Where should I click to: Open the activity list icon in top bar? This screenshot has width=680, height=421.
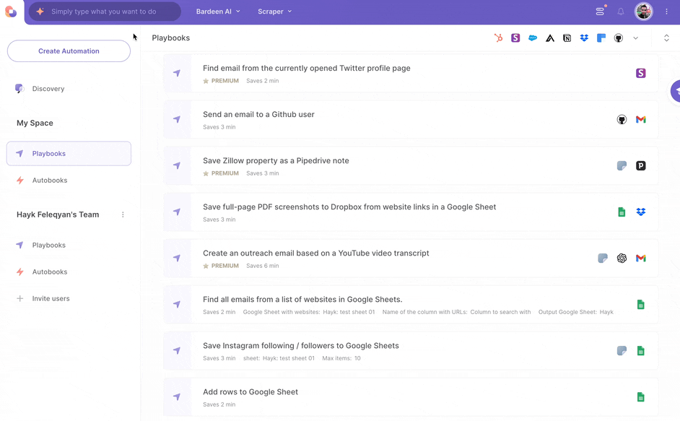pos(600,12)
